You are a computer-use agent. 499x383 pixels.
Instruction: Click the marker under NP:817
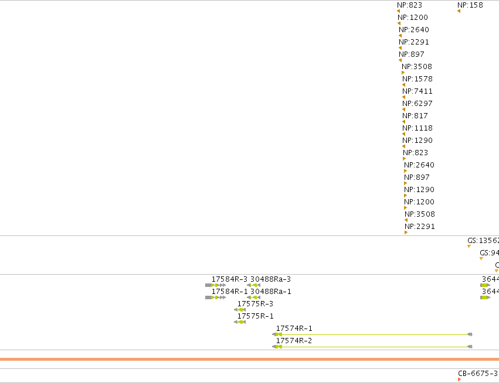404,122
